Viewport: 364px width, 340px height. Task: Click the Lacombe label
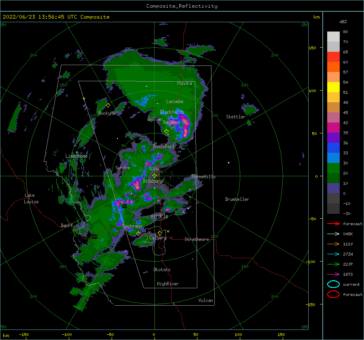pos(175,101)
